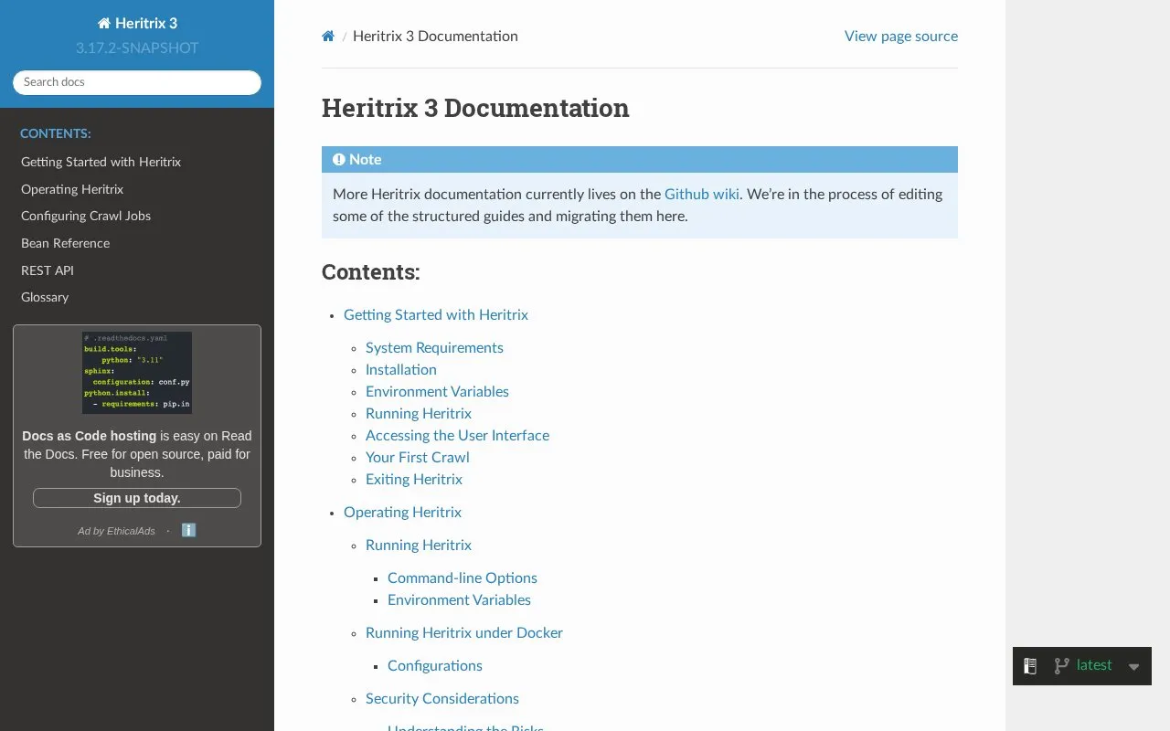Go to Configuring Crawl Jobs in sidebar
Viewport: 1170px width, 731px height.
coord(86,216)
